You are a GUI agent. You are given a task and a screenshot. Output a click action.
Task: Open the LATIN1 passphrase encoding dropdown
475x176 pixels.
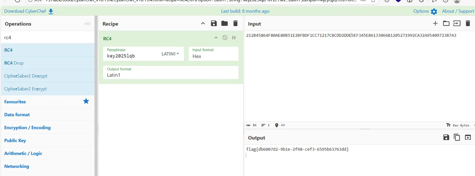pos(170,54)
